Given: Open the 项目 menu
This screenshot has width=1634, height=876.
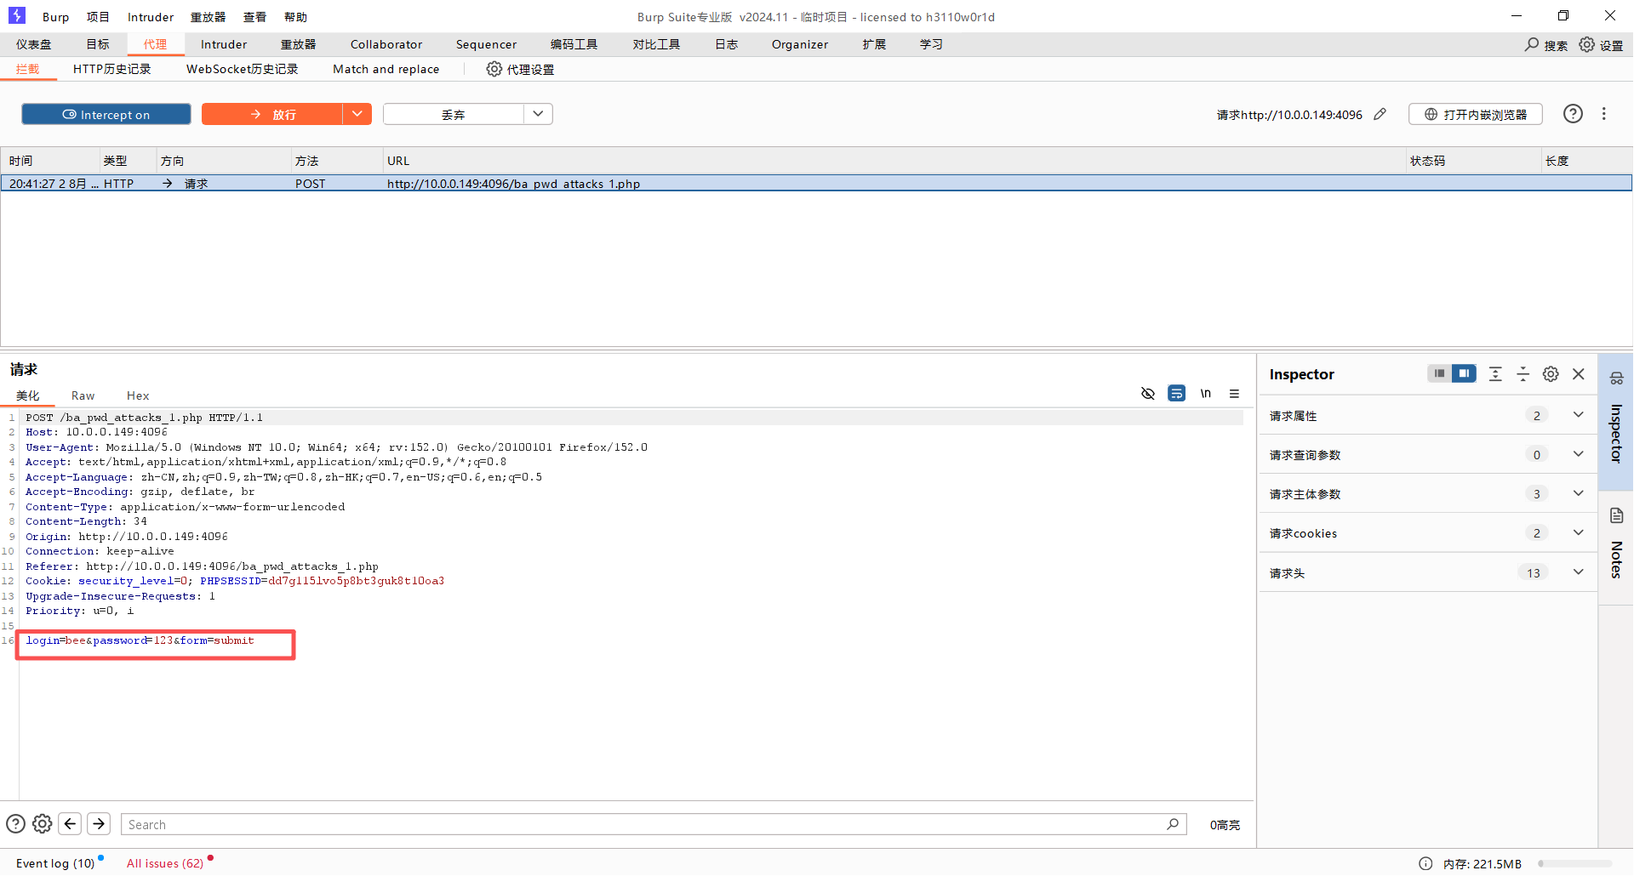Looking at the screenshot, I should click(x=98, y=17).
